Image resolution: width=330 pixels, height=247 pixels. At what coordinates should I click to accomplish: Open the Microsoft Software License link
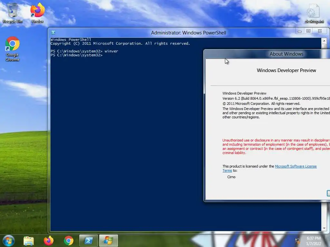296,166
